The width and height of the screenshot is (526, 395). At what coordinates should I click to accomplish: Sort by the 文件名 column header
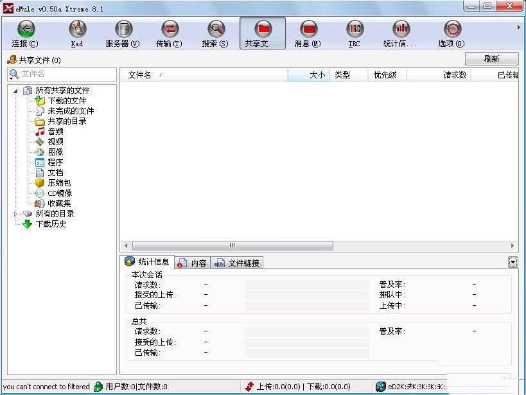coord(204,75)
